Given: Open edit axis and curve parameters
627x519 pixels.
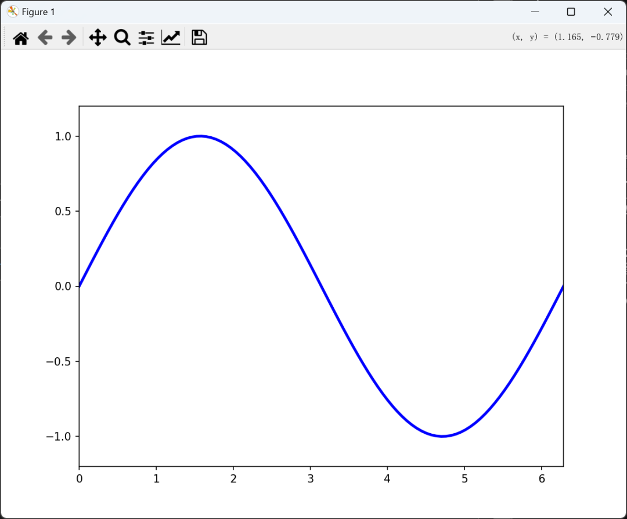Looking at the screenshot, I should point(171,38).
